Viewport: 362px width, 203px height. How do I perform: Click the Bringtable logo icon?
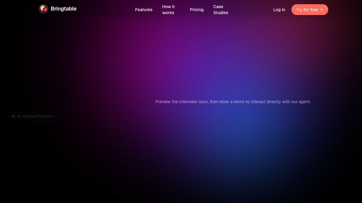coord(43,9)
